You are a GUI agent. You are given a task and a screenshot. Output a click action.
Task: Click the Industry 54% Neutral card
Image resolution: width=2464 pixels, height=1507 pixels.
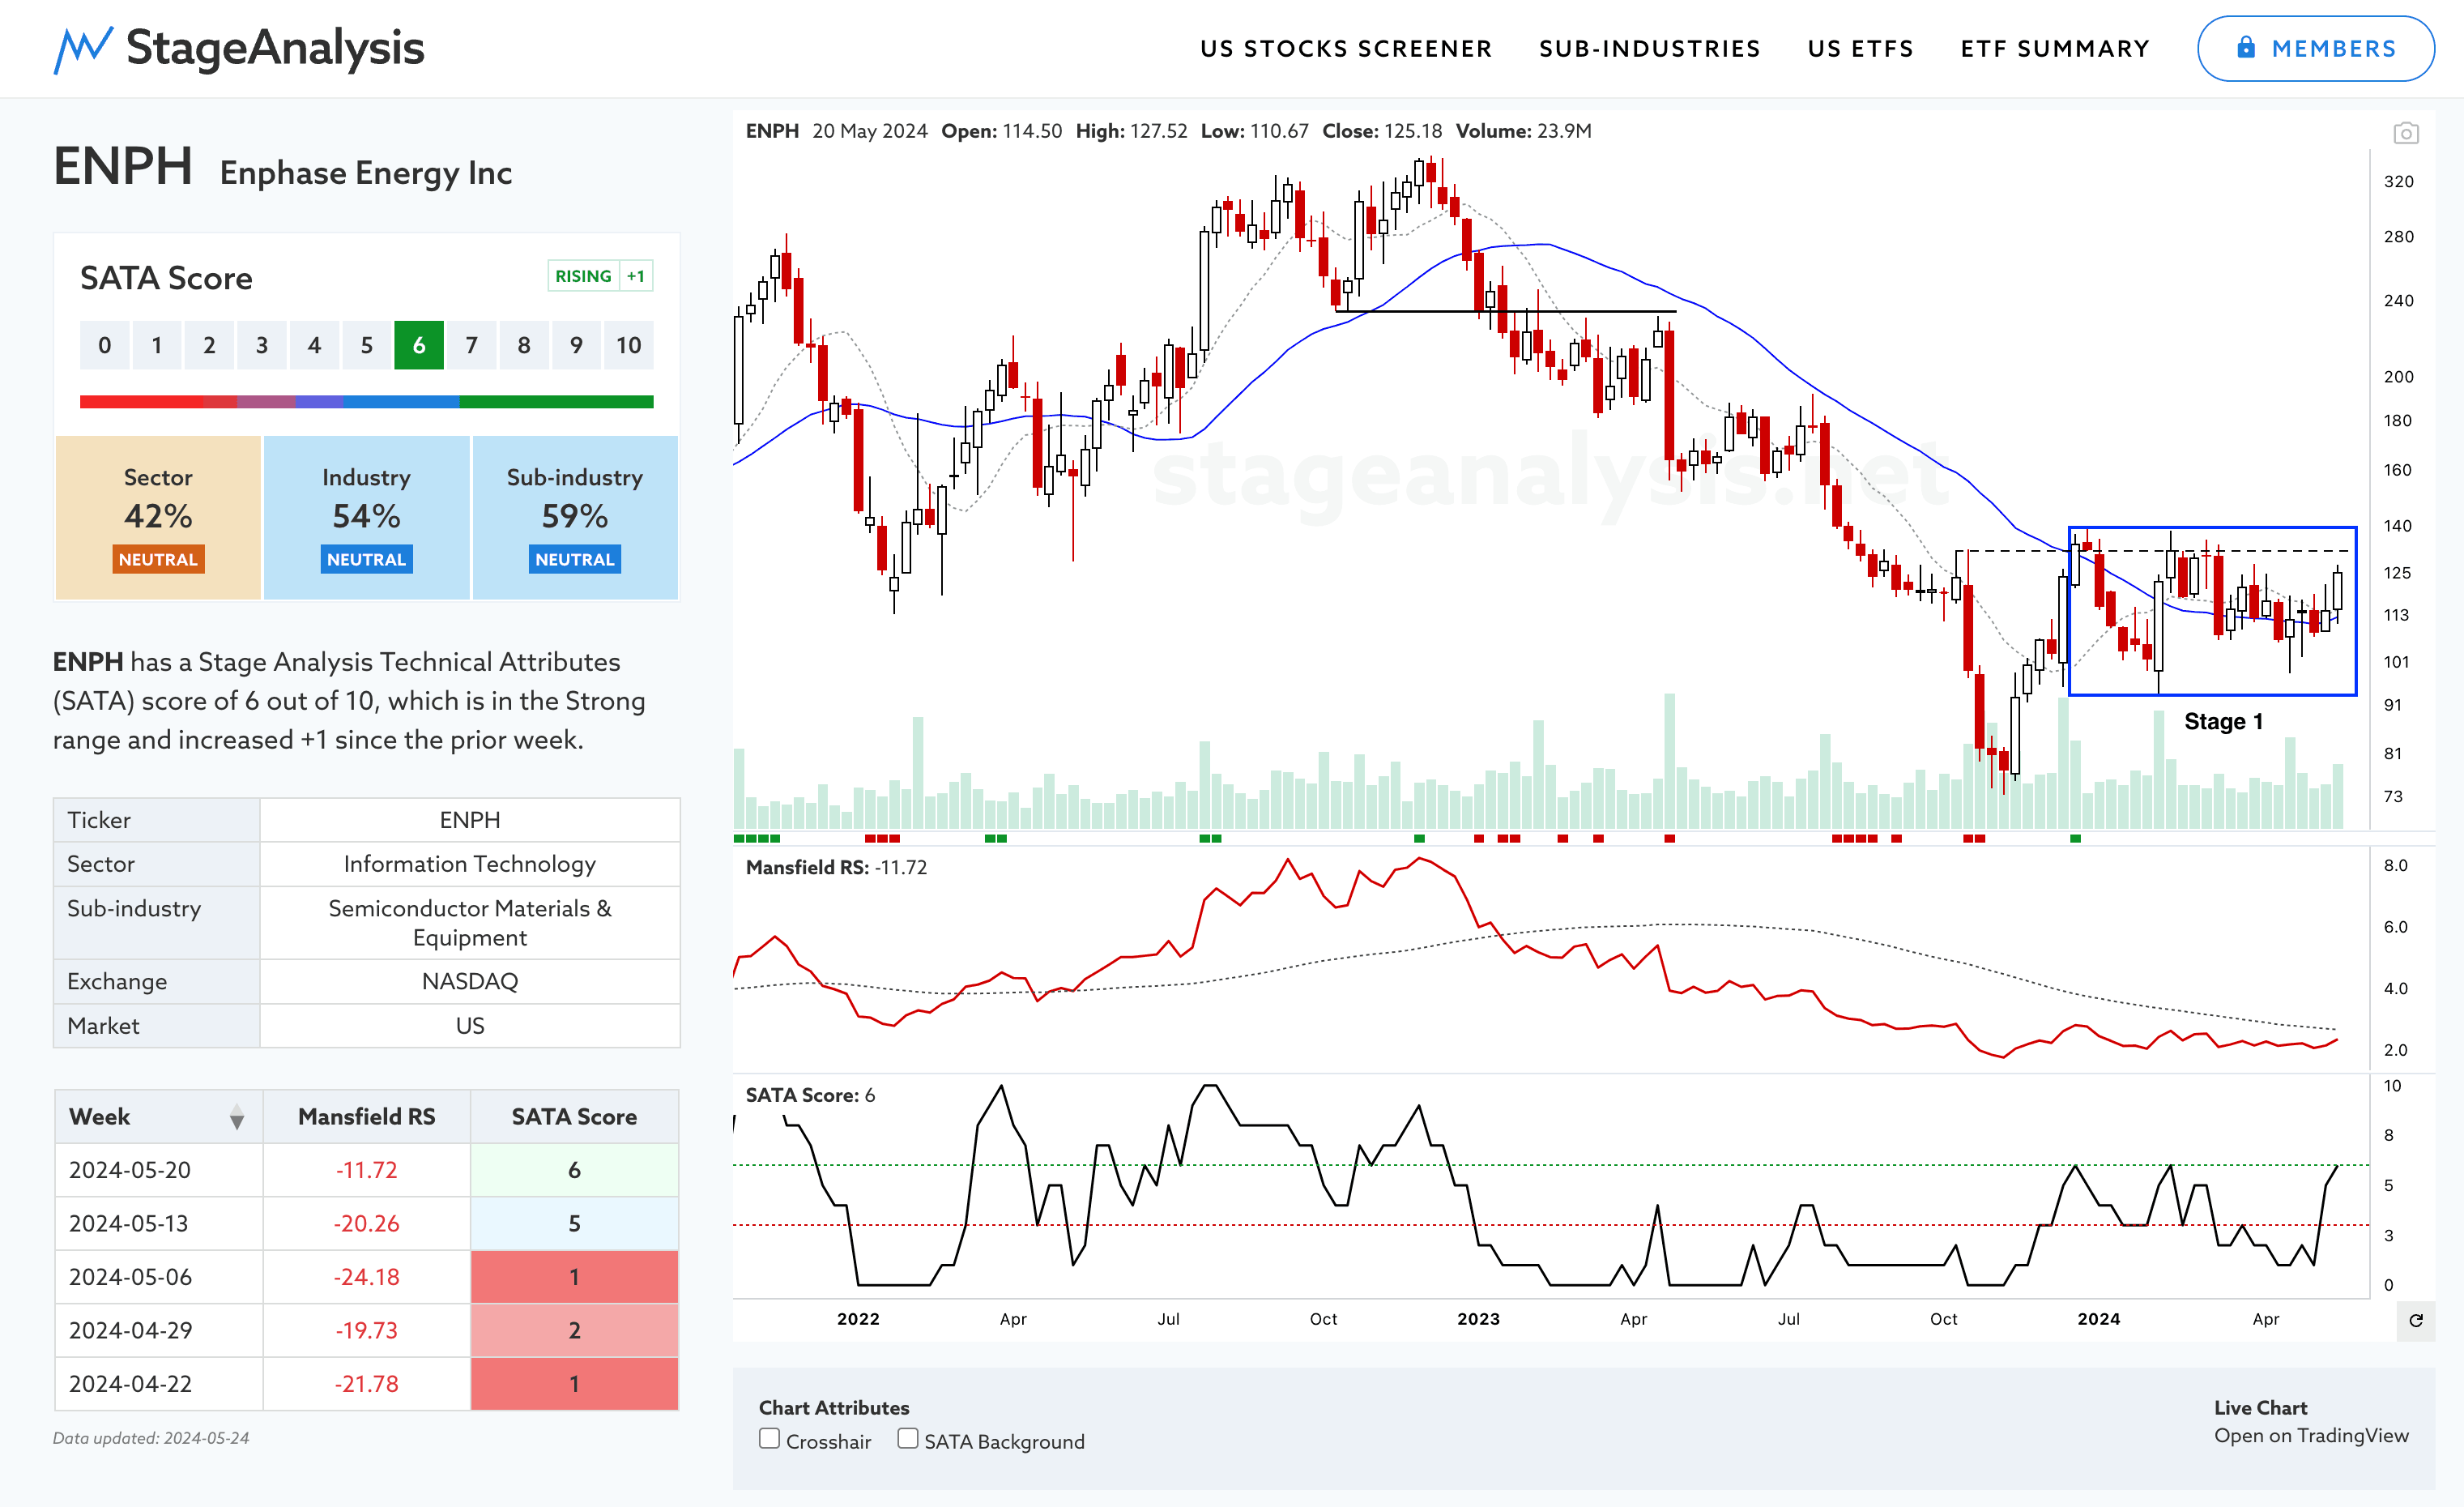point(366,518)
